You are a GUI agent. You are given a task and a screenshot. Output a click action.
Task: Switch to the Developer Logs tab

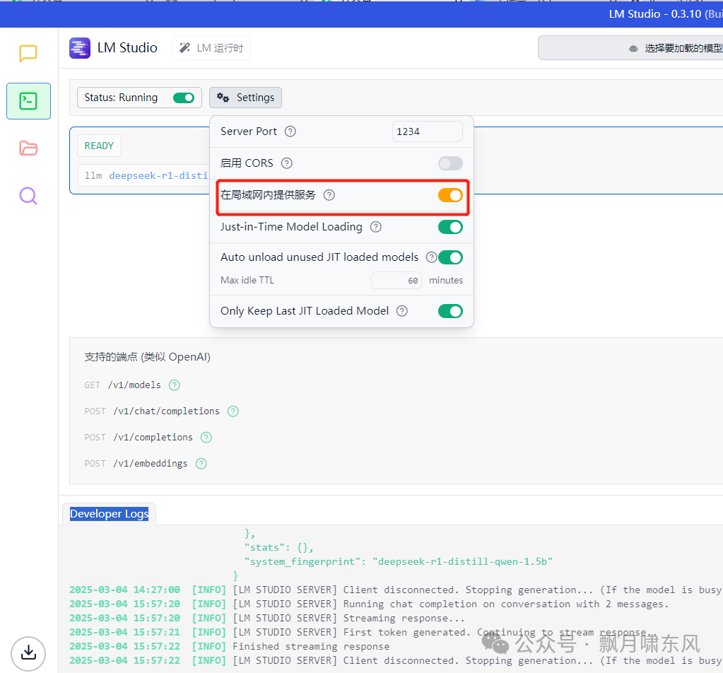[x=110, y=514]
